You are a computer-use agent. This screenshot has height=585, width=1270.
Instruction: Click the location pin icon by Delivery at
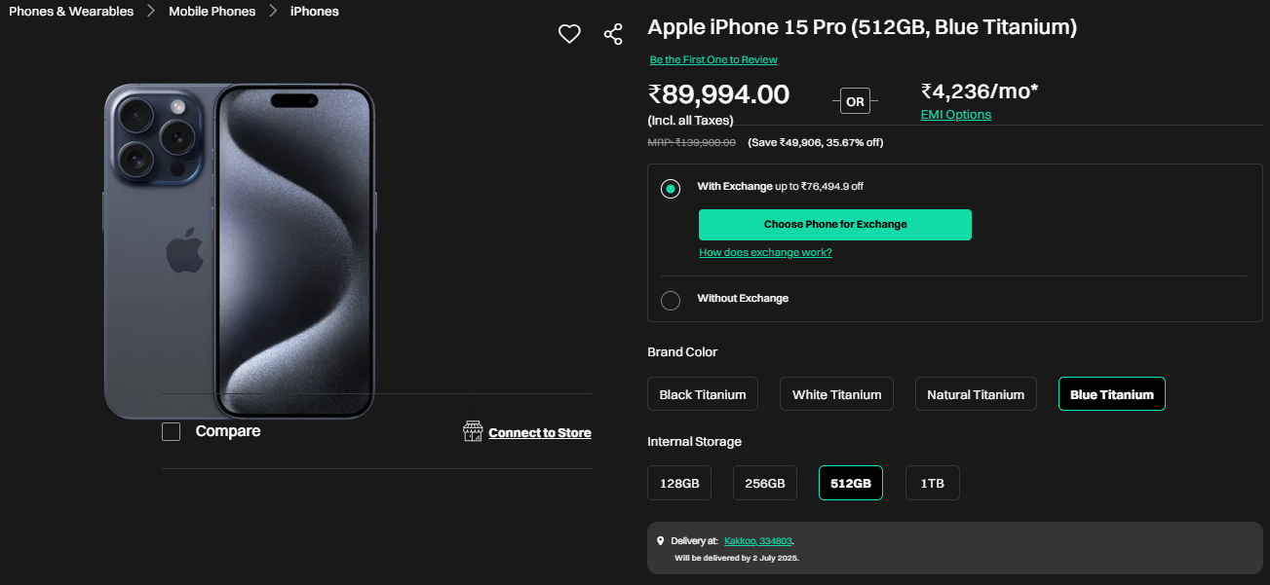660,540
